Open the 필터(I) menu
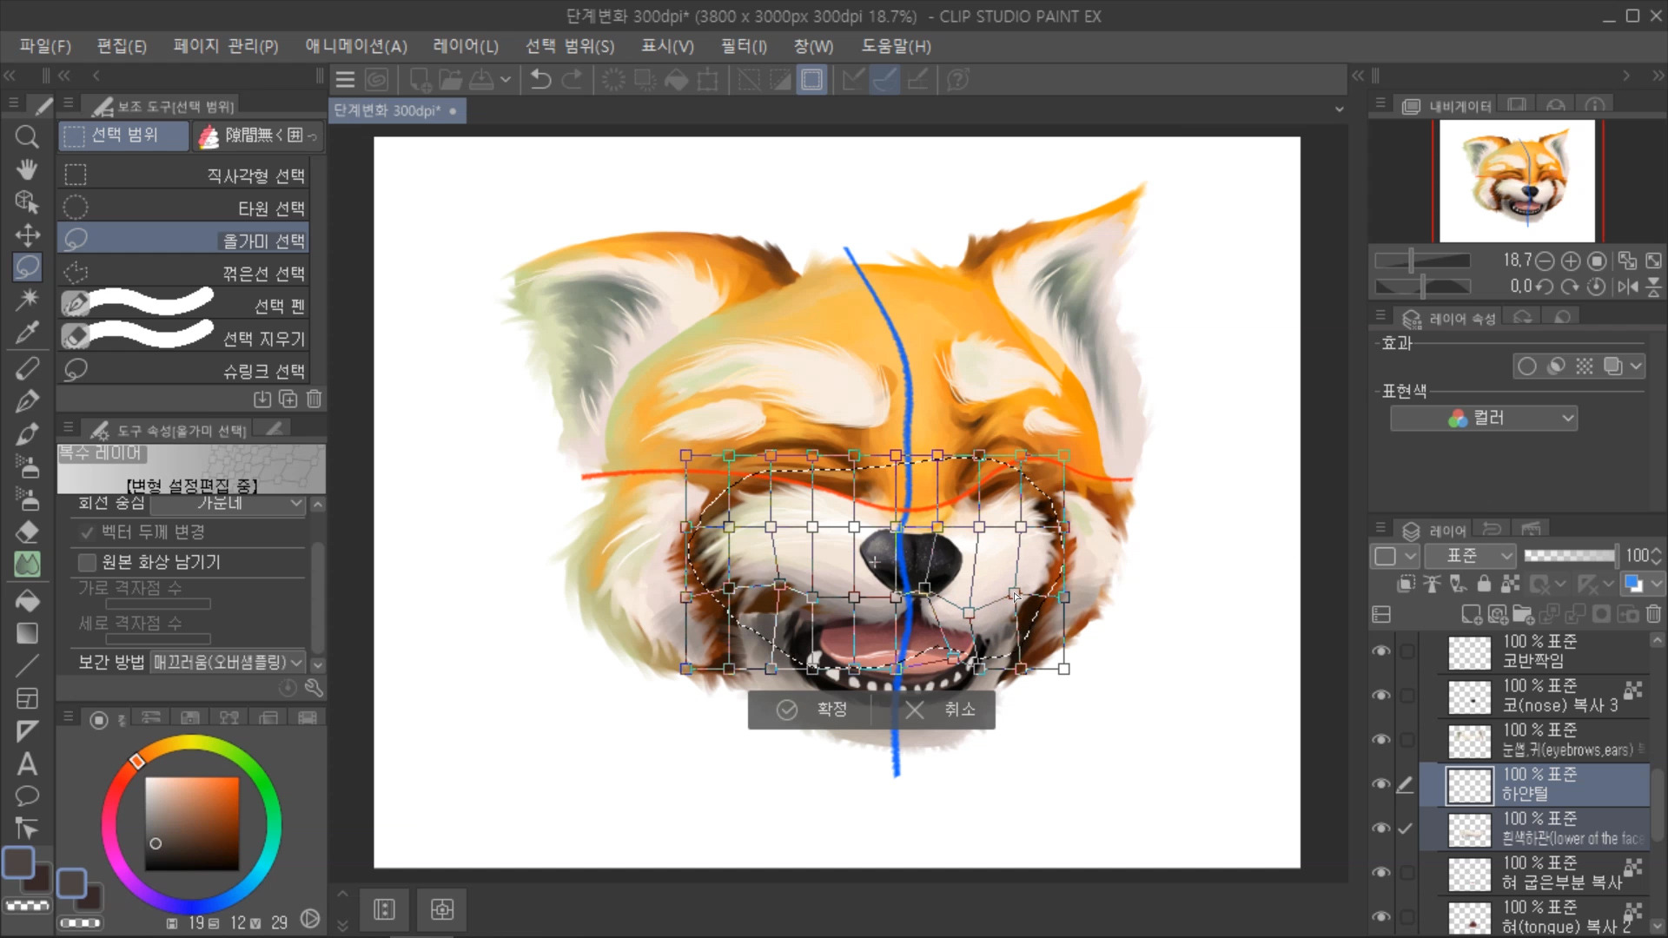The height and width of the screenshot is (938, 1668). click(x=743, y=46)
